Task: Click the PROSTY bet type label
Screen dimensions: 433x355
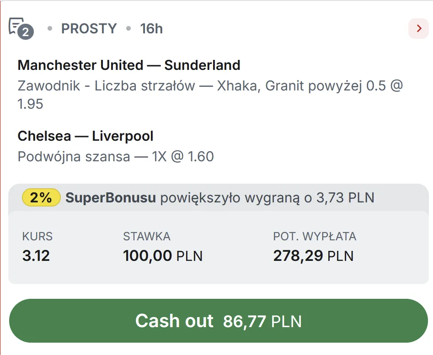Action: pyautogui.click(x=89, y=29)
